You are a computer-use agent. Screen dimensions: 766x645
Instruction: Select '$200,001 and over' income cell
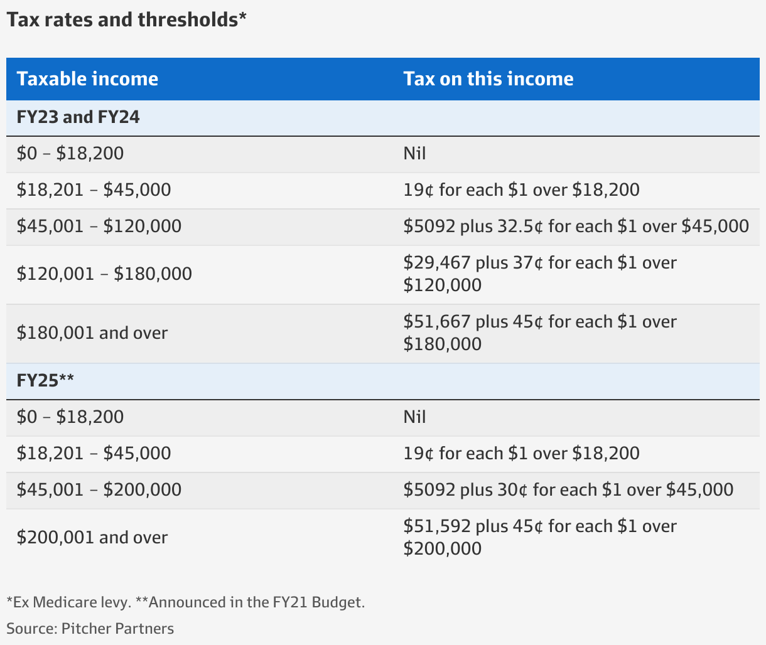click(x=92, y=537)
